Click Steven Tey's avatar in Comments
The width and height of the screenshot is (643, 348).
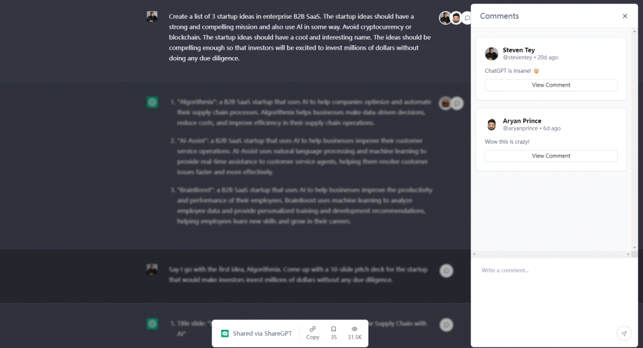(491, 54)
